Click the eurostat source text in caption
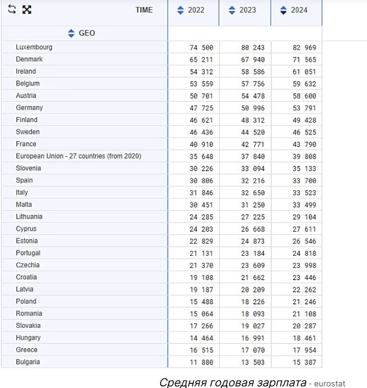This screenshot has height=388, width=367. (x=329, y=383)
